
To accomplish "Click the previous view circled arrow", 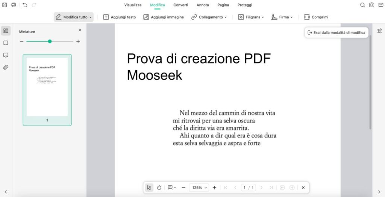I will [282, 188].
